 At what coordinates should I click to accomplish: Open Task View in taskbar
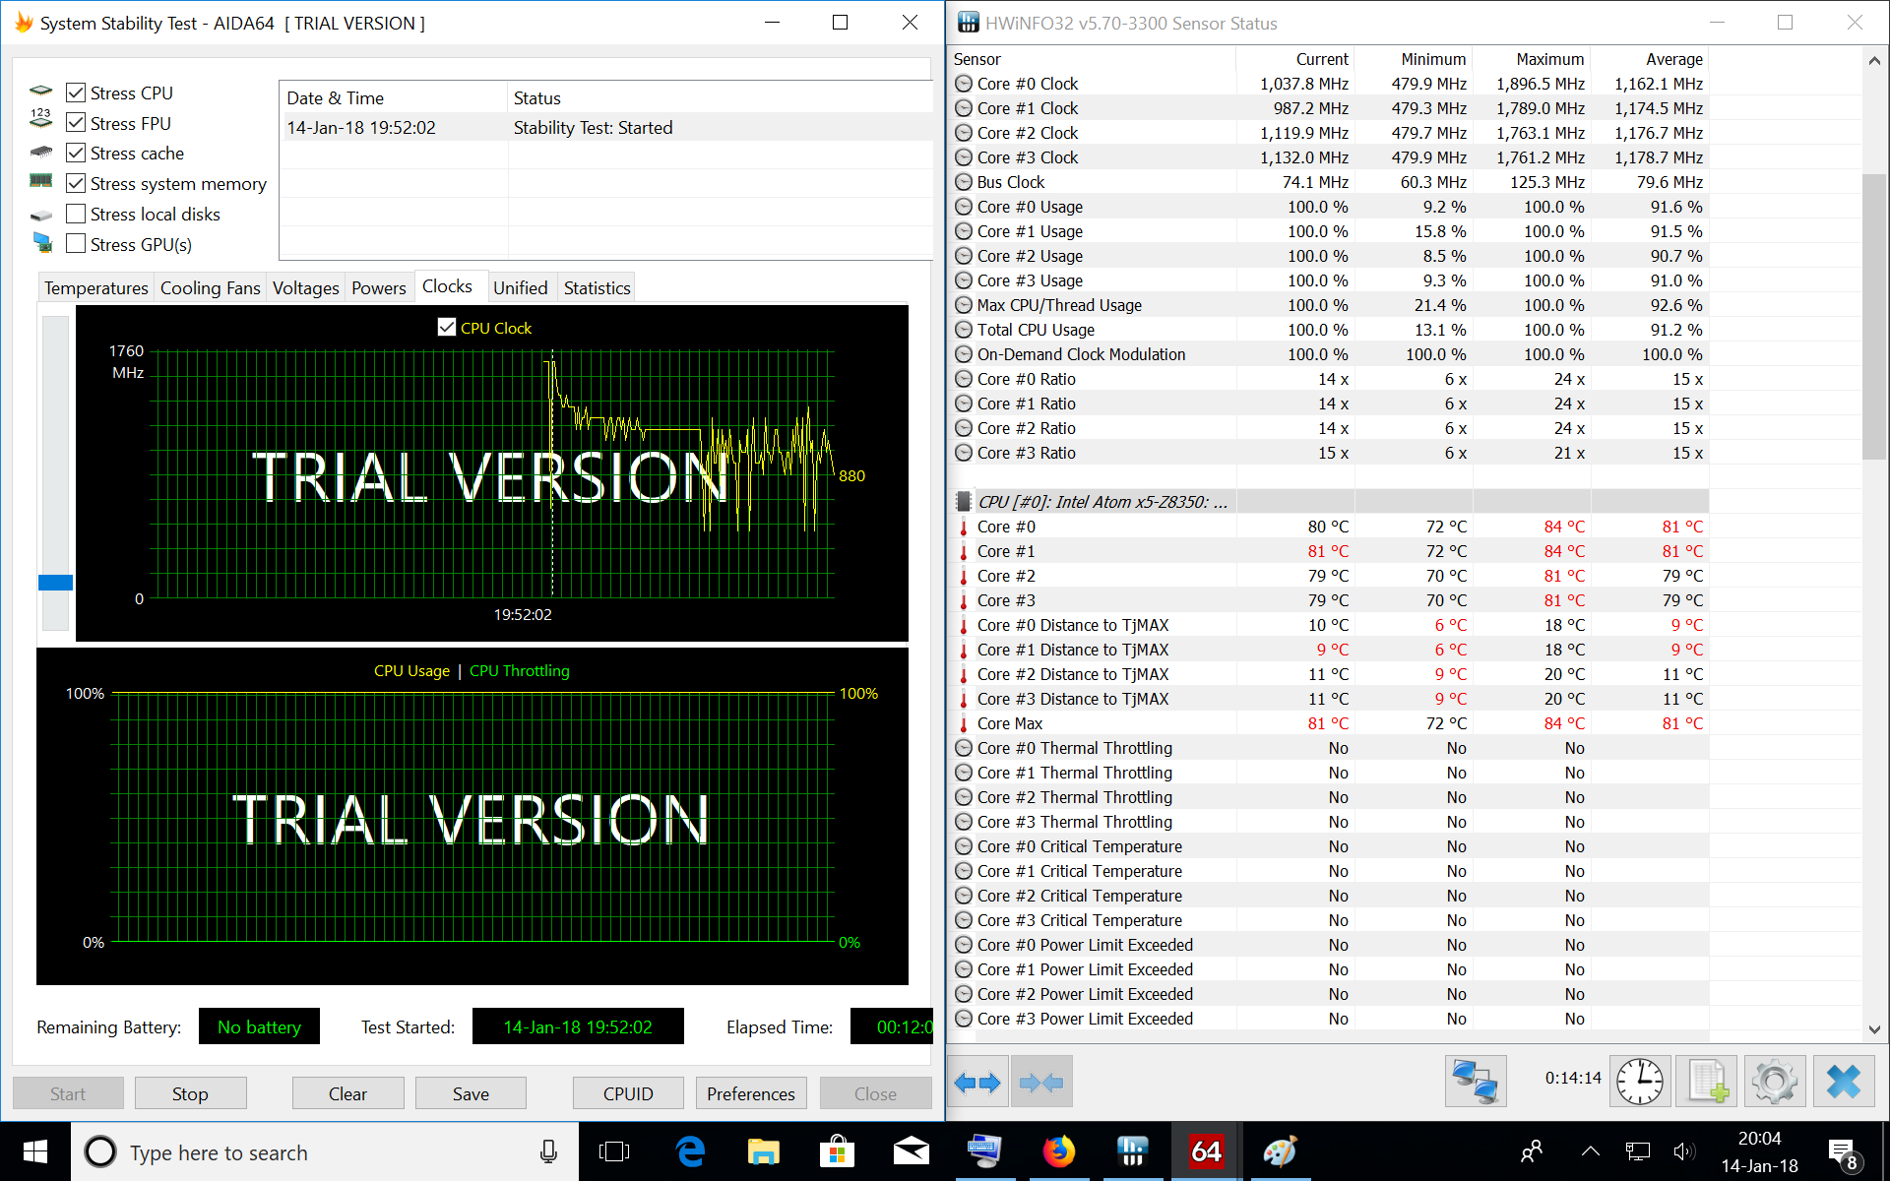click(x=614, y=1151)
